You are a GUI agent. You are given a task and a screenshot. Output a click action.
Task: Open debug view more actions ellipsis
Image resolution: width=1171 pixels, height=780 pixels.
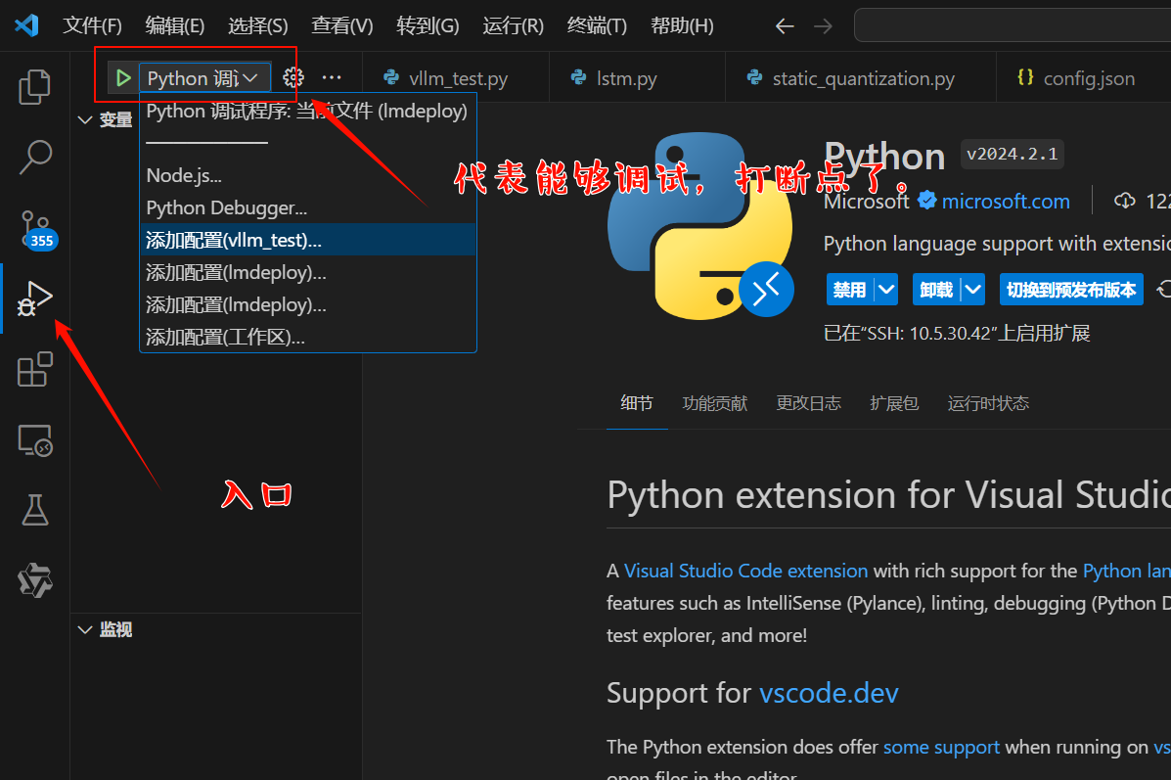332,77
